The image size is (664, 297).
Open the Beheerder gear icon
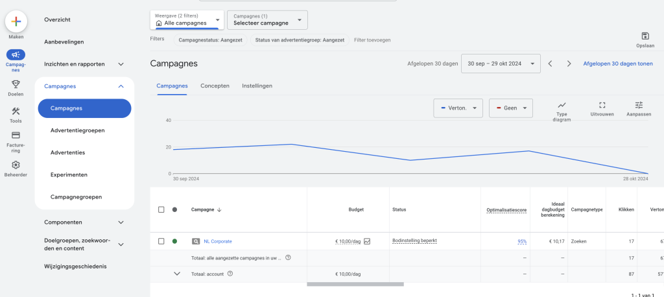tap(16, 165)
